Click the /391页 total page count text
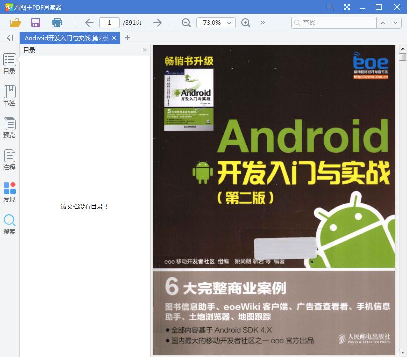This screenshot has width=407, height=357. [132, 23]
